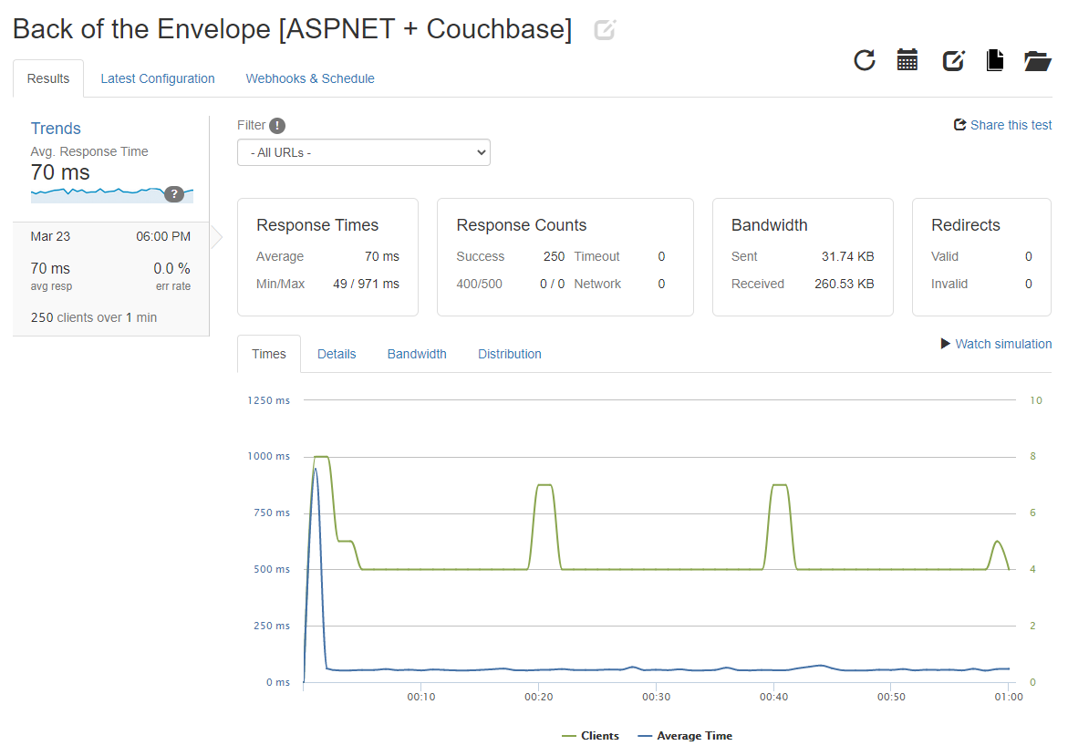Screen dimensions: 1068x756
Task: Click the Mar 23 date entry
Action: click(x=50, y=236)
